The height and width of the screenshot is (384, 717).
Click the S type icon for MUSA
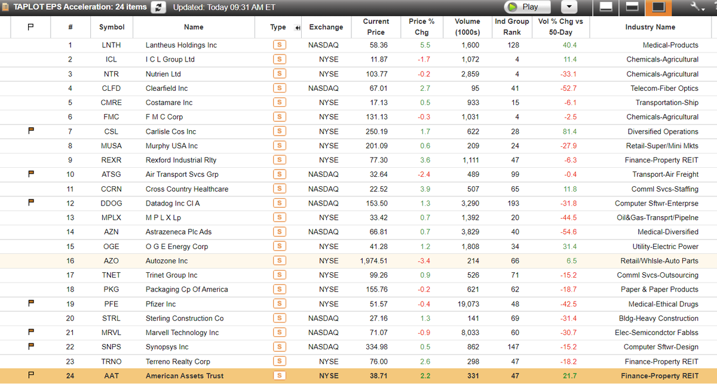pyautogui.click(x=278, y=146)
